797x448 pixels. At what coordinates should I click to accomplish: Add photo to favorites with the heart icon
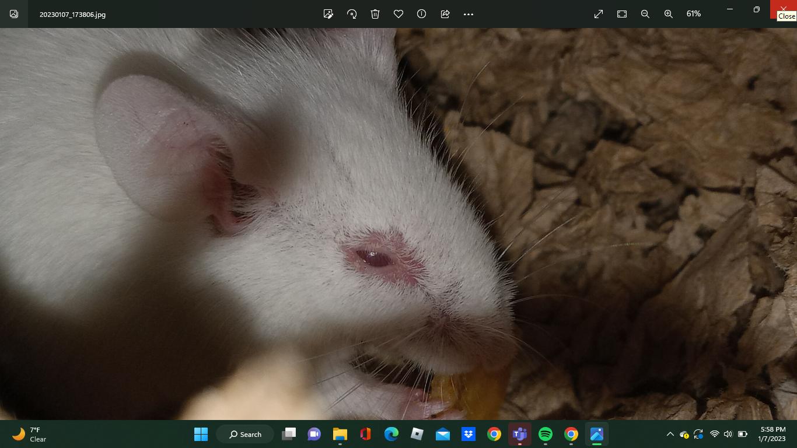pyautogui.click(x=398, y=14)
